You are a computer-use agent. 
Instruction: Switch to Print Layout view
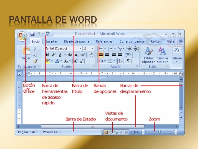point(106,132)
